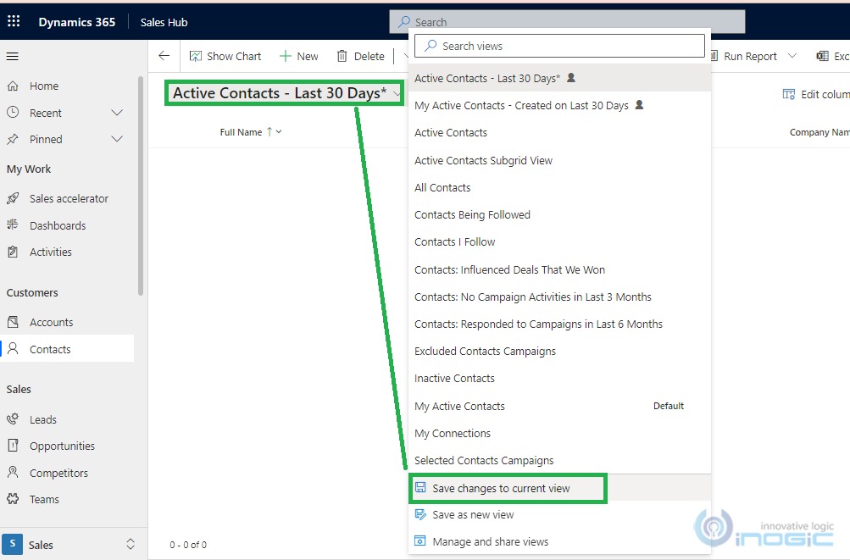Open the Full Name column dropdown
The width and height of the screenshot is (850, 560).
pyautogui.click(x=279, y=131)
